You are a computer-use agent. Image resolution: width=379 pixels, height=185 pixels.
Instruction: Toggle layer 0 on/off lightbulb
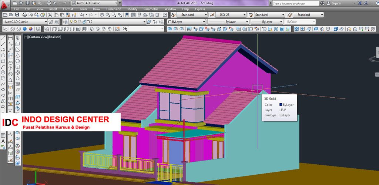[71, 22]
